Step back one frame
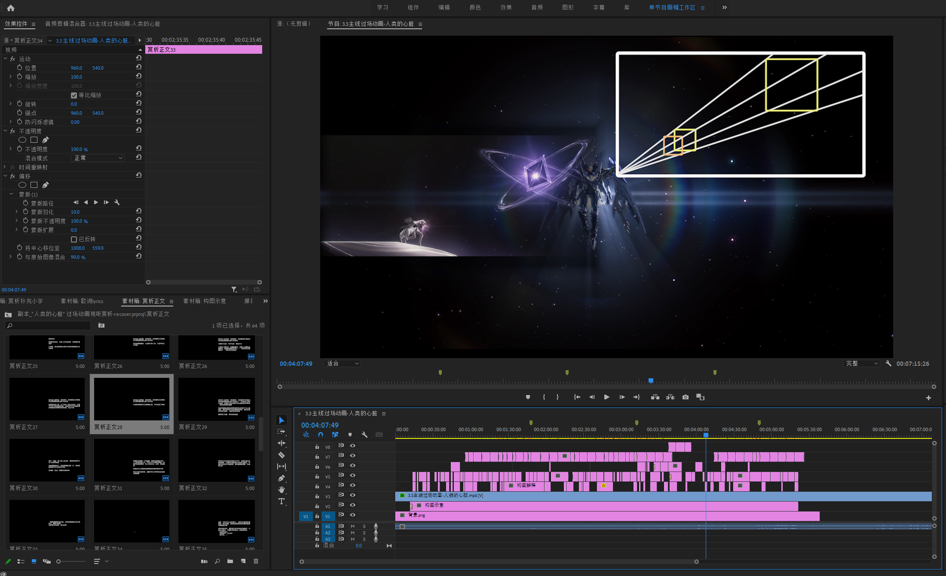 pyautogui.click(x=592, y=397)
